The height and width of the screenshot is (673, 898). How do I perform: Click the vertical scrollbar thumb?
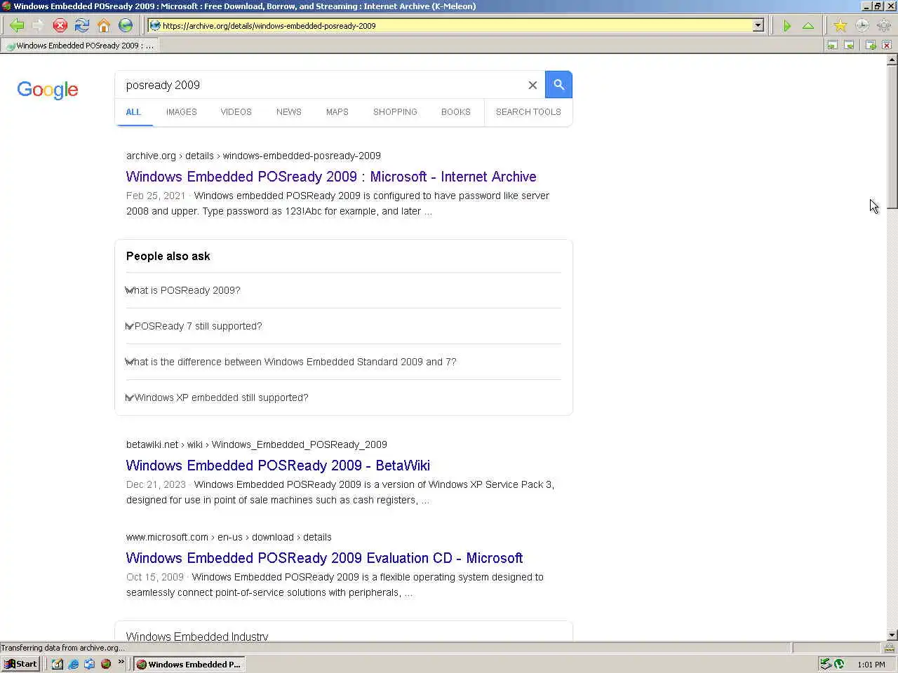892,137
